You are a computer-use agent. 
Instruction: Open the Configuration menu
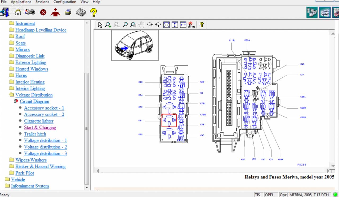(x=65, y=2)
